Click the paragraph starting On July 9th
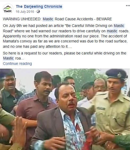Viewport: 130px width, 150px height. pos(66,36)
